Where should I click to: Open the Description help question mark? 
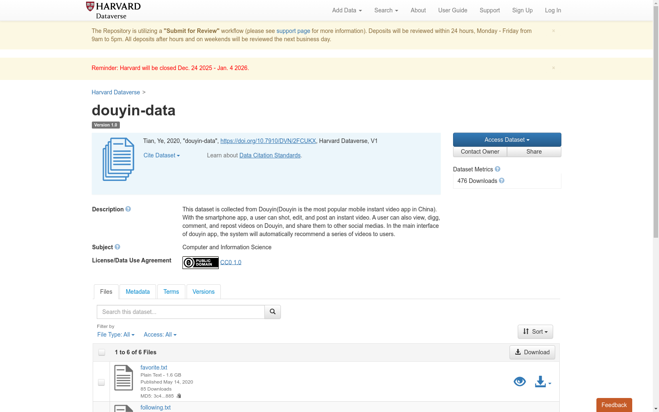coord(128,209)
